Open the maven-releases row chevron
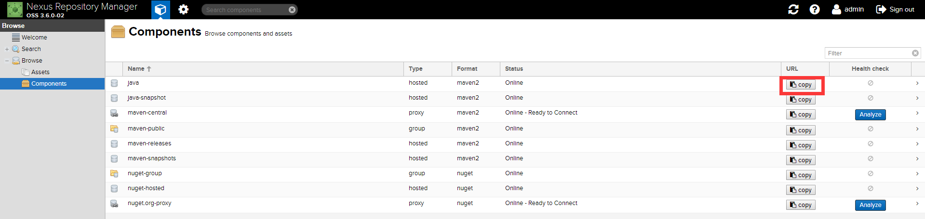Image resolution: width=925 pixels, height=219 pixels. [917, 144]
